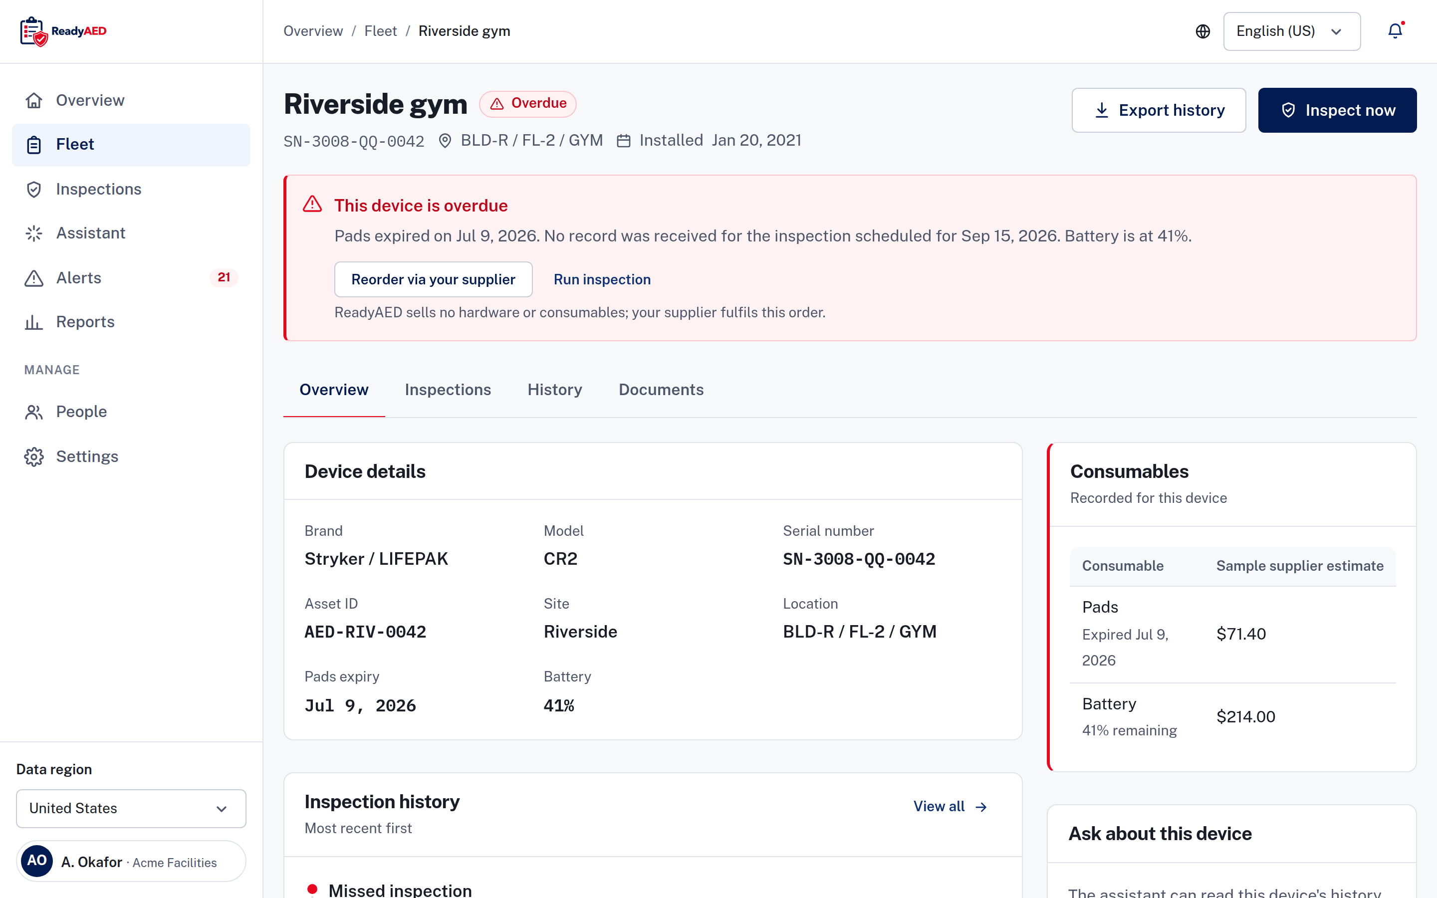The height and width of the screenshot is (898, 1437).
Task: Open Alerts in the sidebar
Action: [x=131, y=278]
